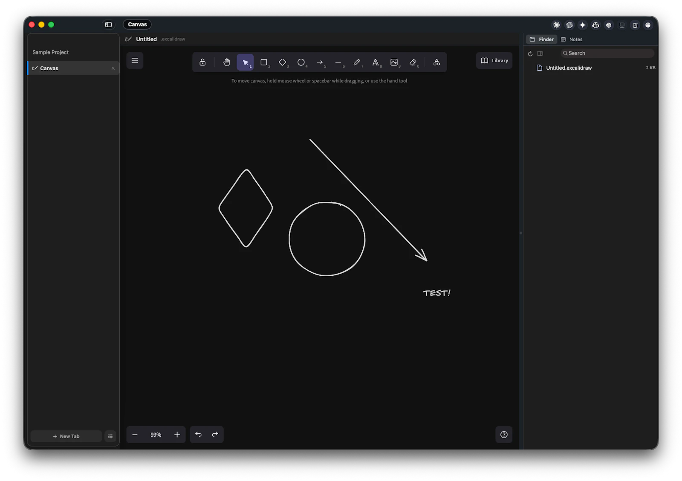
Task: Open the hamburger main menu
Action: pos(135,60)
